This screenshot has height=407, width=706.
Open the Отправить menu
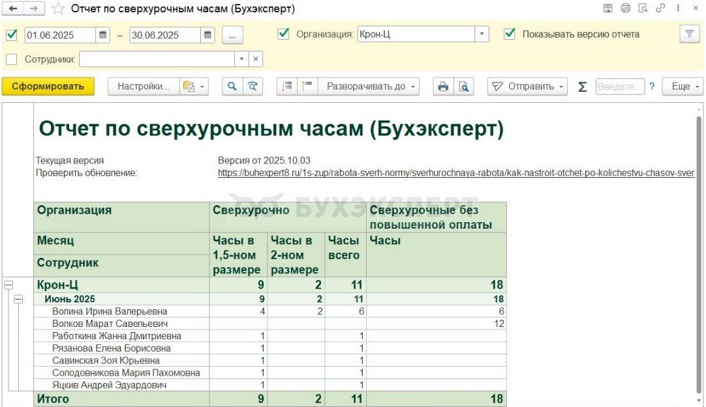click(x=527, y=87)
